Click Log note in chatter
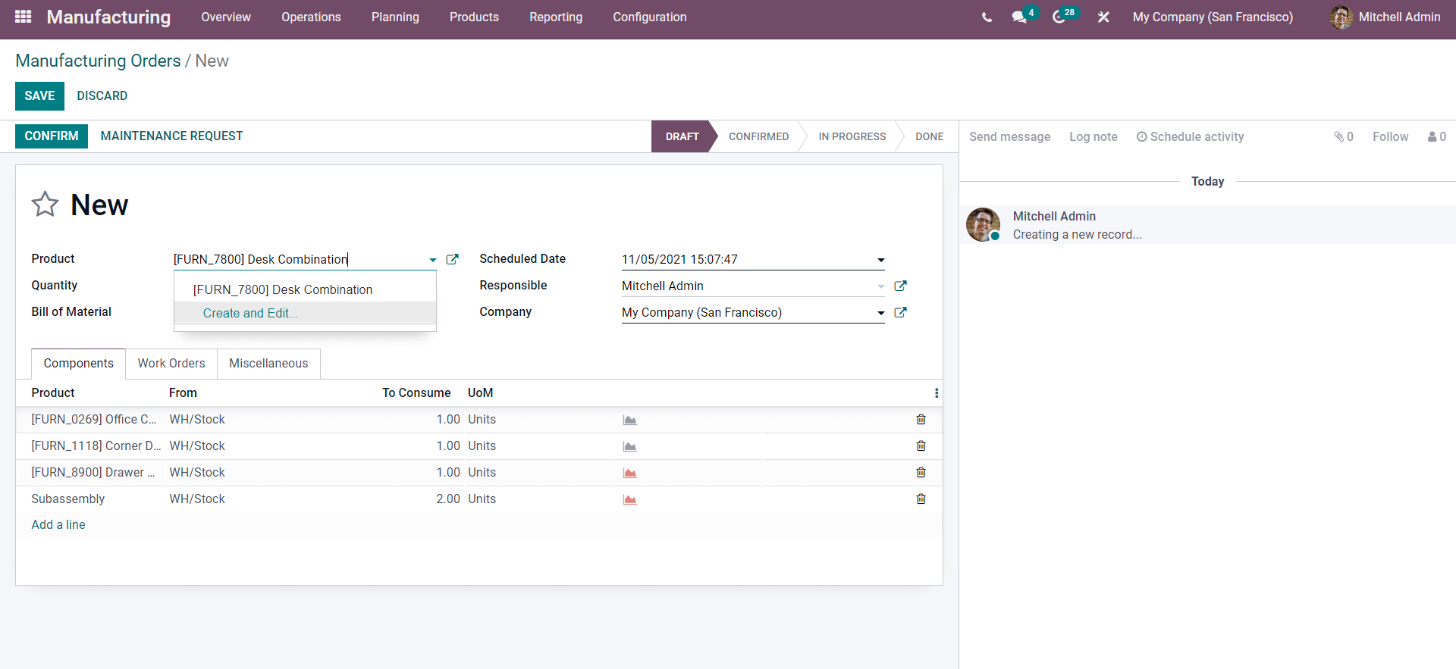The height and width of the screenshot is (669, 1456). 1093,136
